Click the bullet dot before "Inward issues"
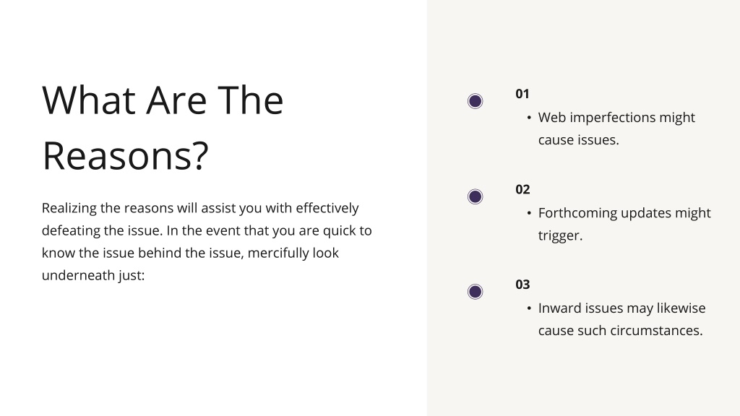 click(x=528, y=308)
